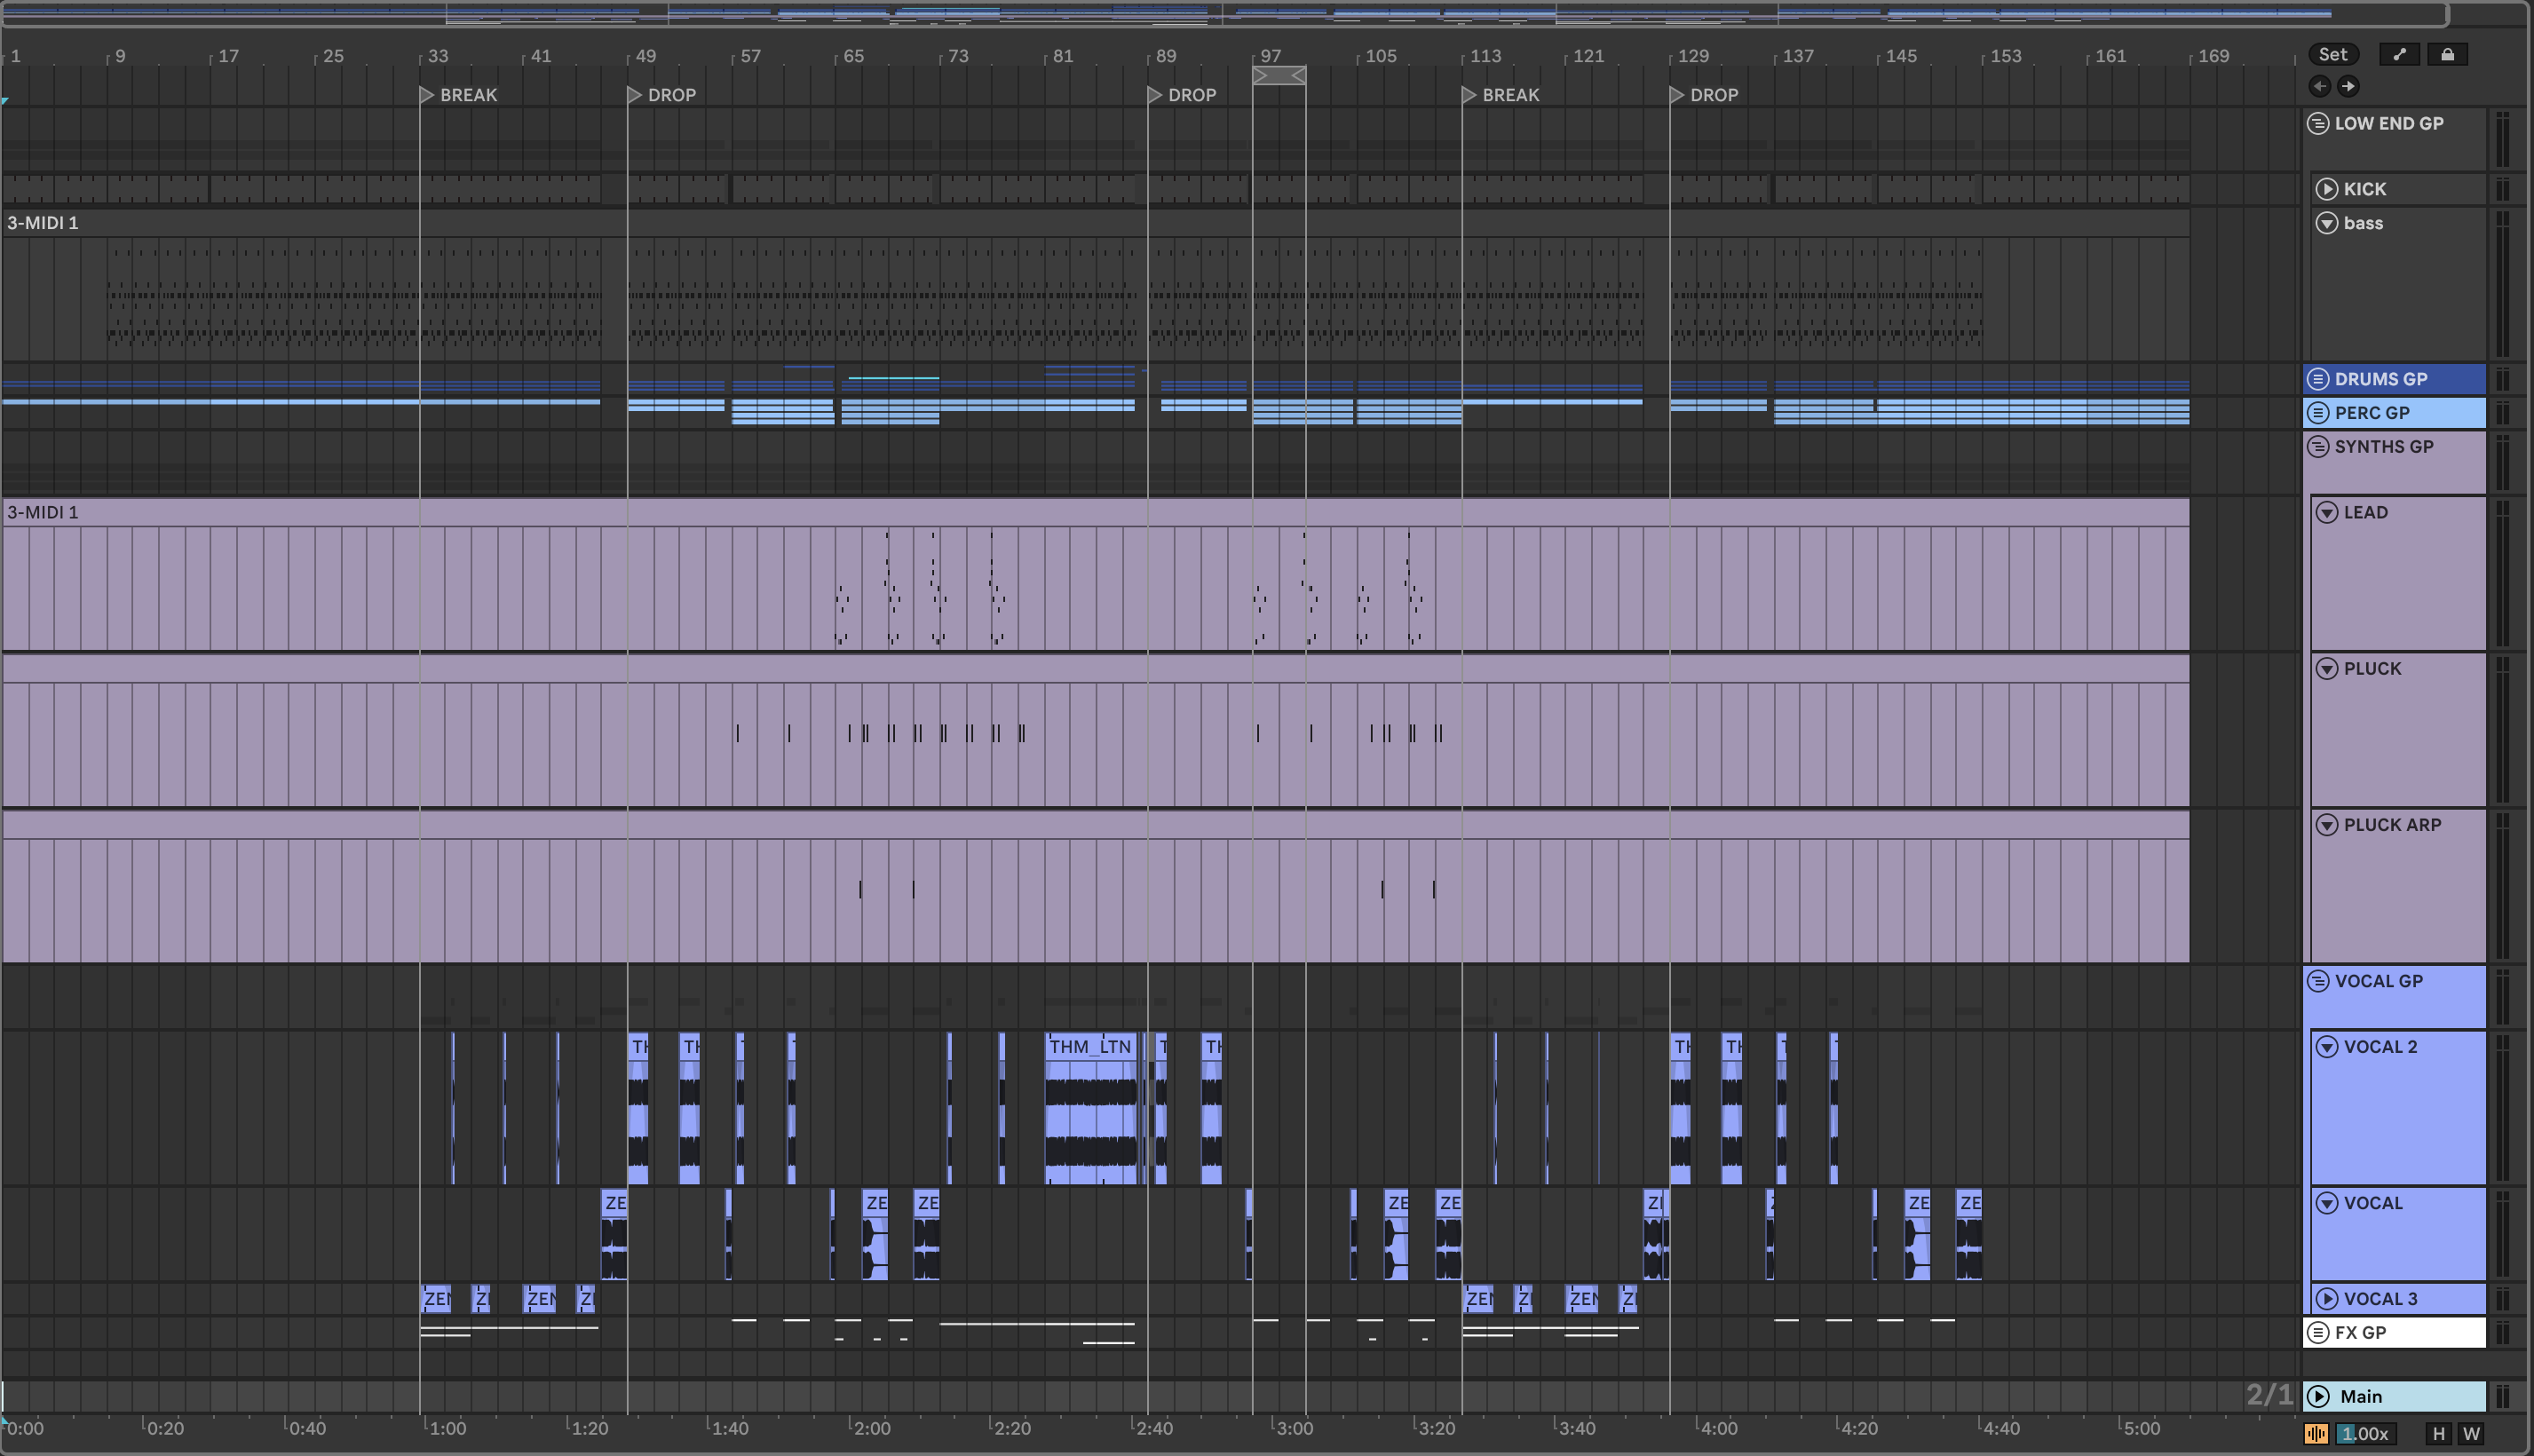The image size is (2534, 1456).
Task: Click the first BREAK locator marker
Action: point(426,95)
